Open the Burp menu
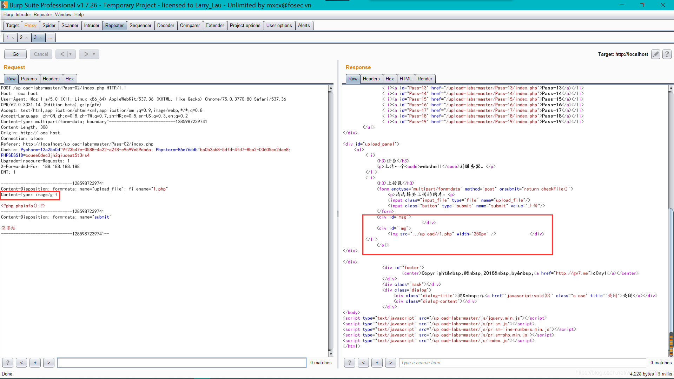 click(x=8, y=14)
